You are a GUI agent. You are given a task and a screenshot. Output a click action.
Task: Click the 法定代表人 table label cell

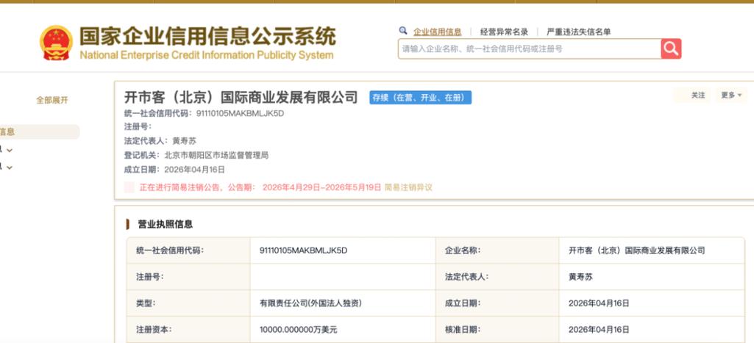497,277
